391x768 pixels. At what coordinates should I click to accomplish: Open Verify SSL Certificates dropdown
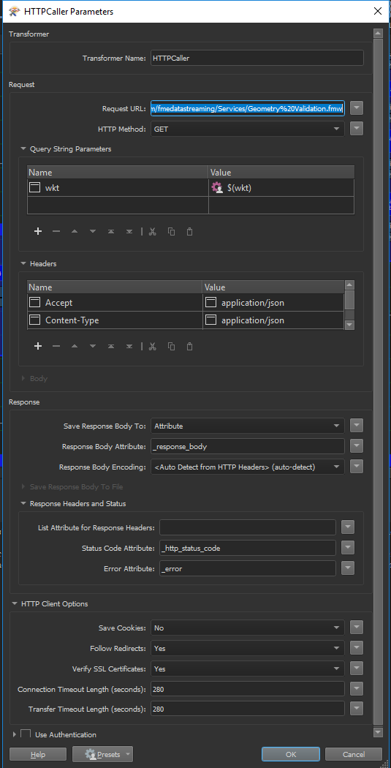[248, 669]
